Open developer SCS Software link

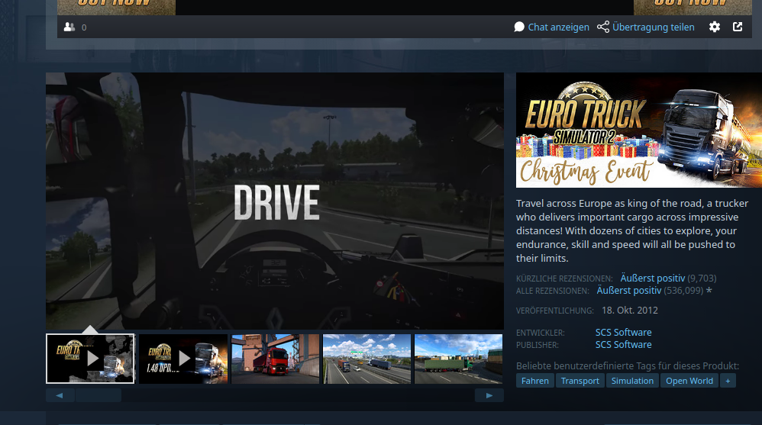click(624, 332)
